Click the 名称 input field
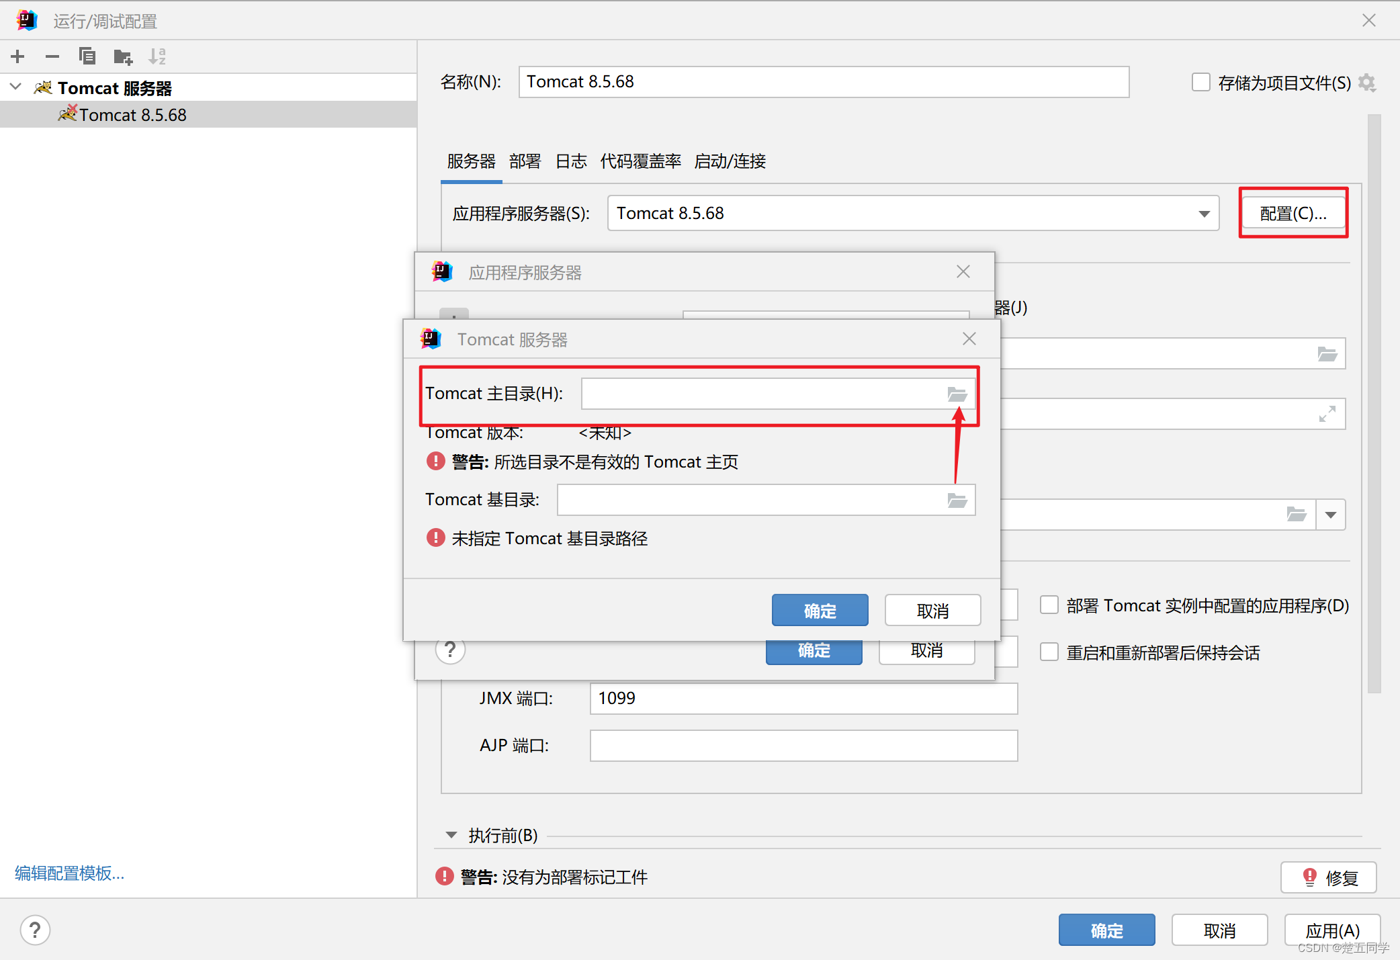 click(x=824, y=82)
